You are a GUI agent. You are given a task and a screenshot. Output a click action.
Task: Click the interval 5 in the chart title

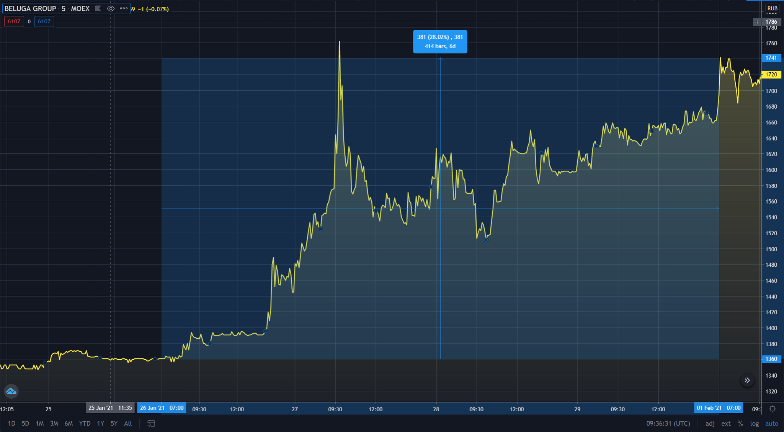(64, 8)
